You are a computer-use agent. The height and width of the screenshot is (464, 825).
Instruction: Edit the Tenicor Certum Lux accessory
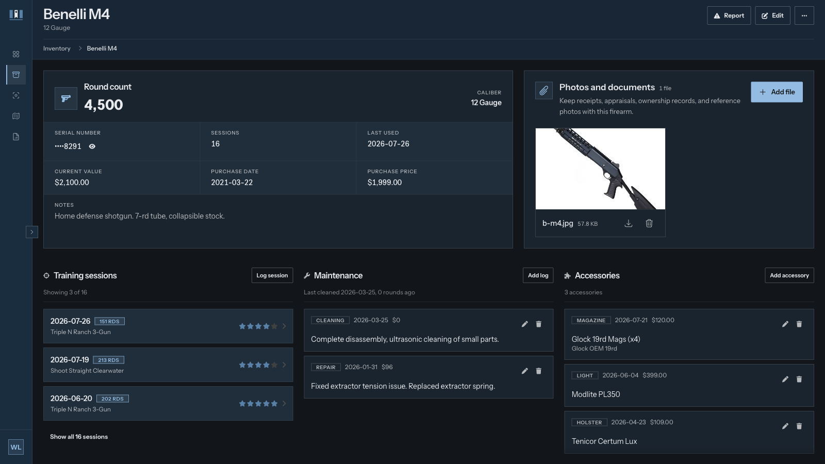785,426
